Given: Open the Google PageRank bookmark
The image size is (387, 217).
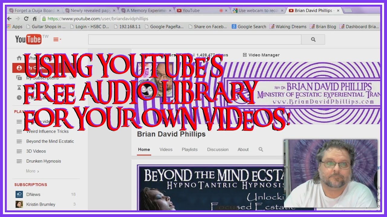Looking at the screenshot, I should coord(164,27).
